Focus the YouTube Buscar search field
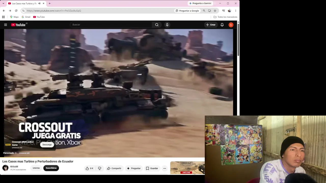This screenshot has width=326, height=183. click(x=111, y=25)
